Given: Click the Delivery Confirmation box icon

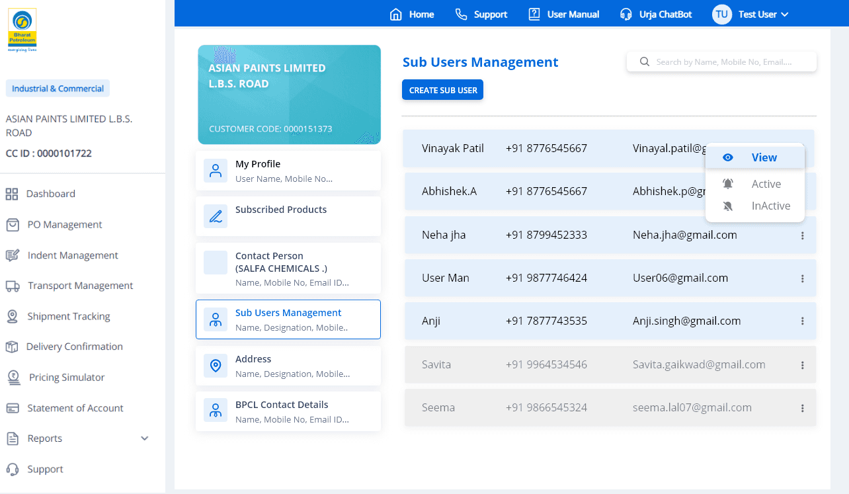Looking at the screenshot, I should (x=12, y=347).
